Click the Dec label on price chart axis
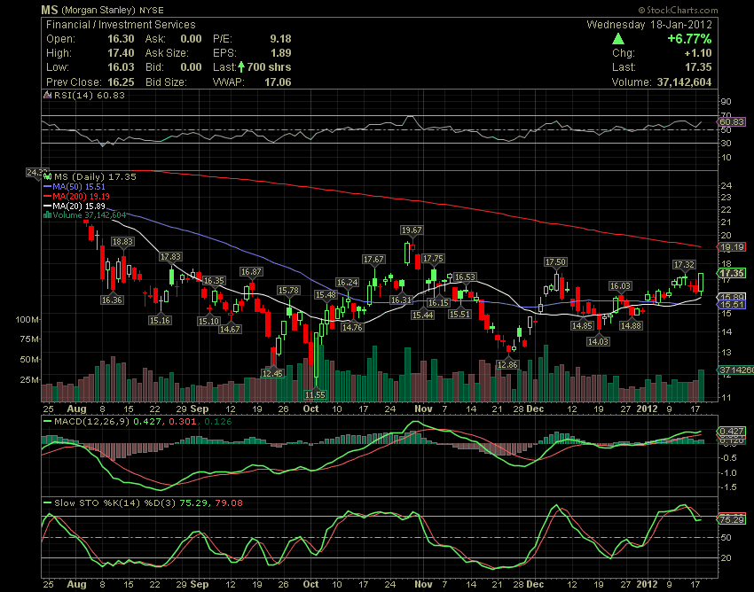This screenshot has width=754, height=592. click(x=535, y=409)
